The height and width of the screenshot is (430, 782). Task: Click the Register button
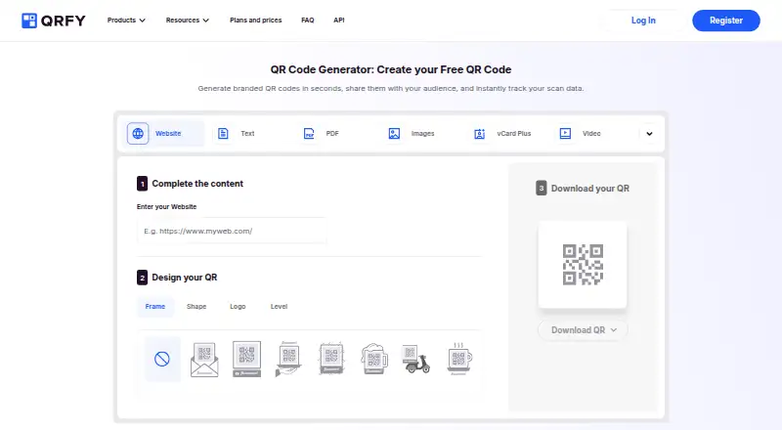coord(726,21)
